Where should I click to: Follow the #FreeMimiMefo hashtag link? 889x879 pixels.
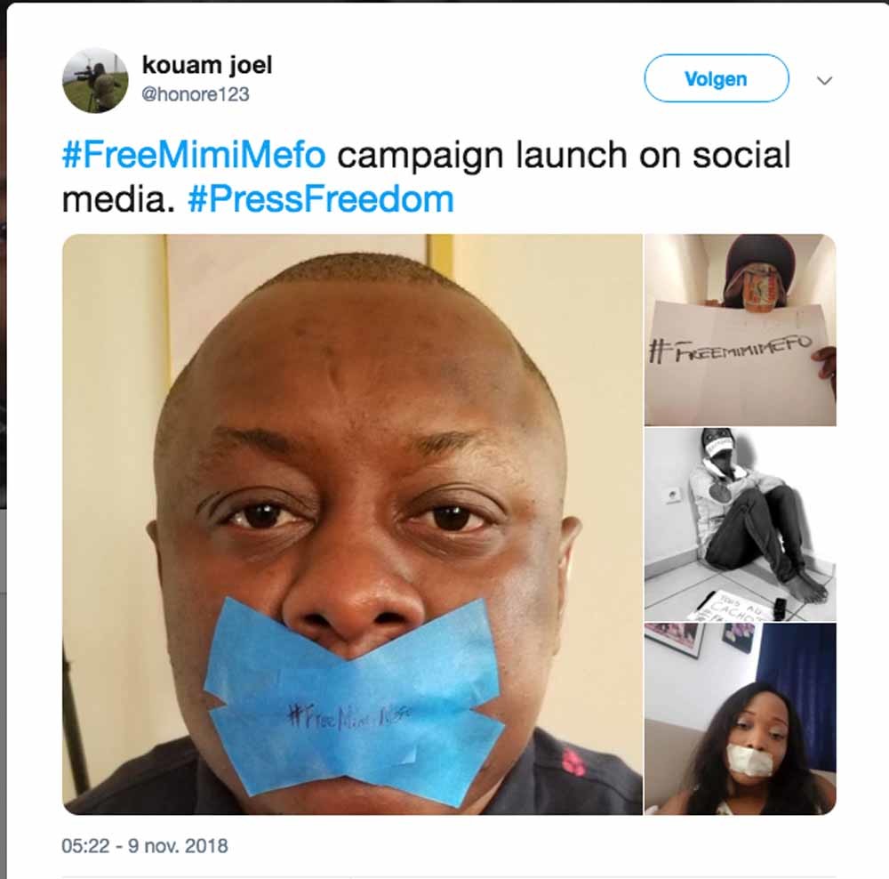[x=194, y=156]
